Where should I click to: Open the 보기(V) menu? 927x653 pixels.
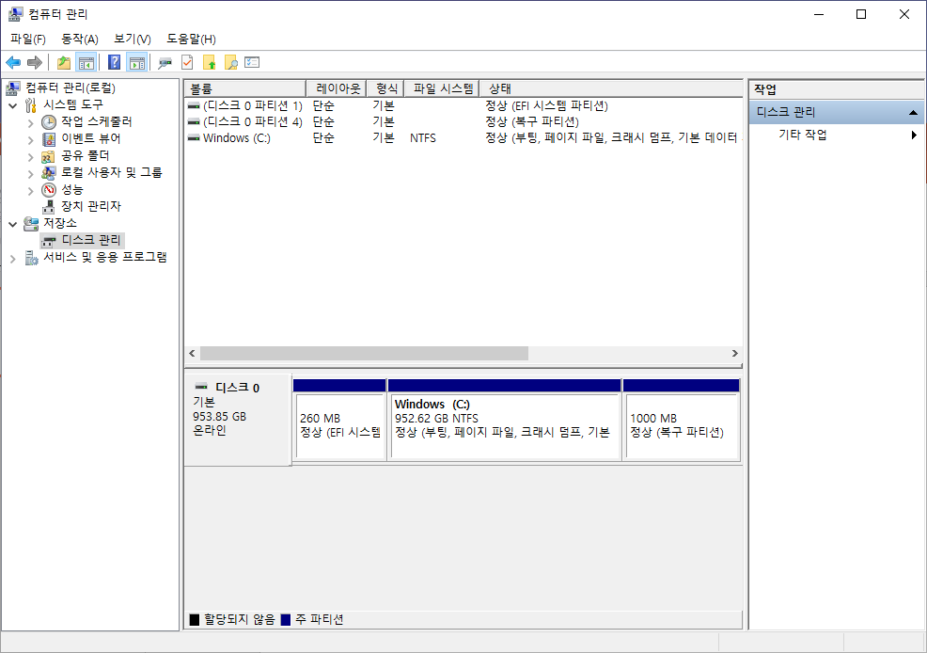point(132,39)
